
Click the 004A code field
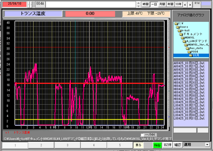(x=40, y=4)
